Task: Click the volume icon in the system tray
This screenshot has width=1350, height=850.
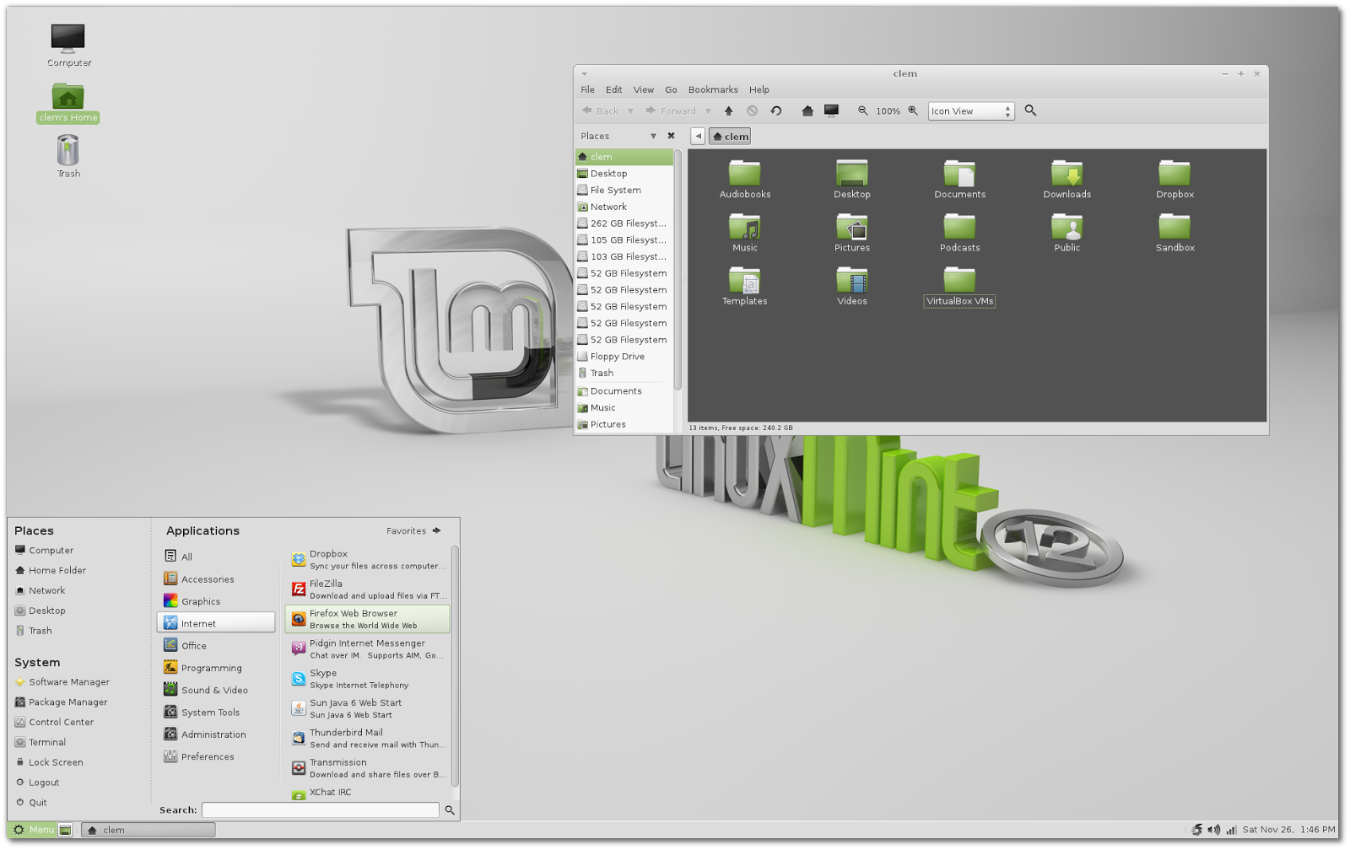Action: [1215, 829]
